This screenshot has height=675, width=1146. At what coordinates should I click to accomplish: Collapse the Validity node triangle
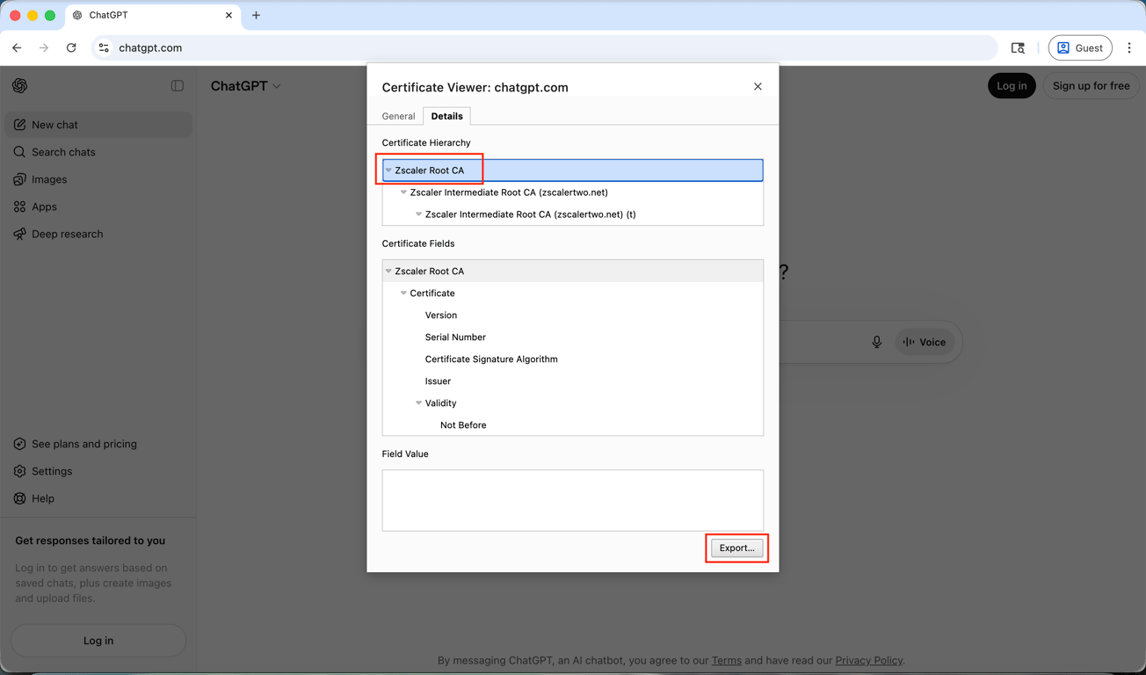418,403
